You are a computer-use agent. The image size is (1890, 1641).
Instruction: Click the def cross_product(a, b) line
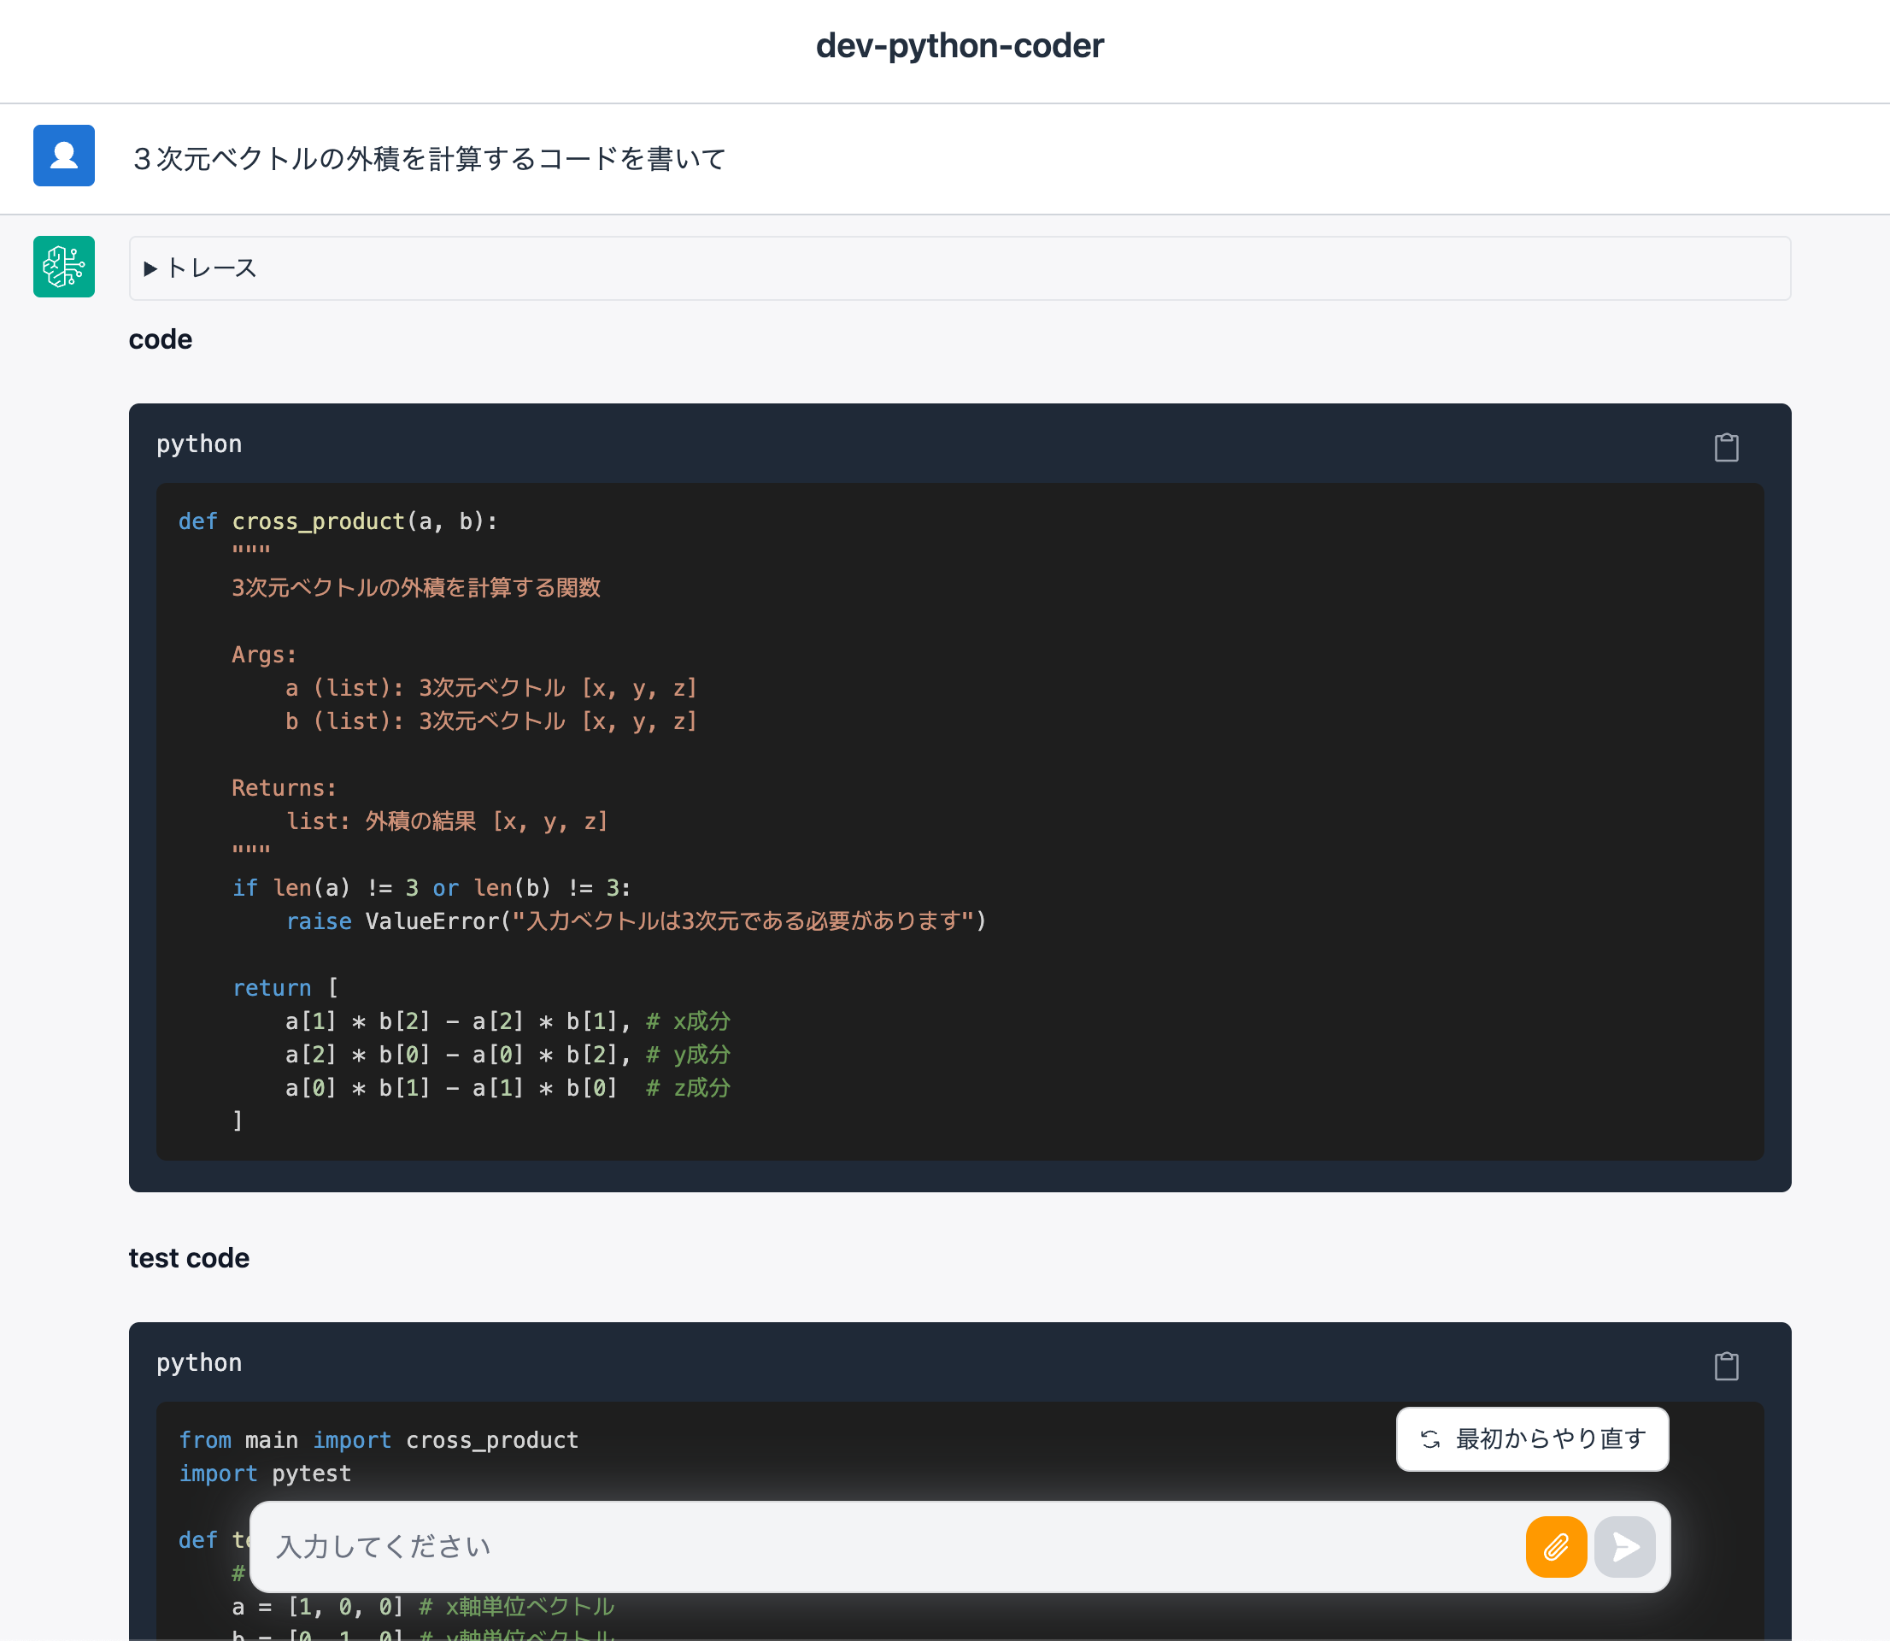(x=337, y=521)
